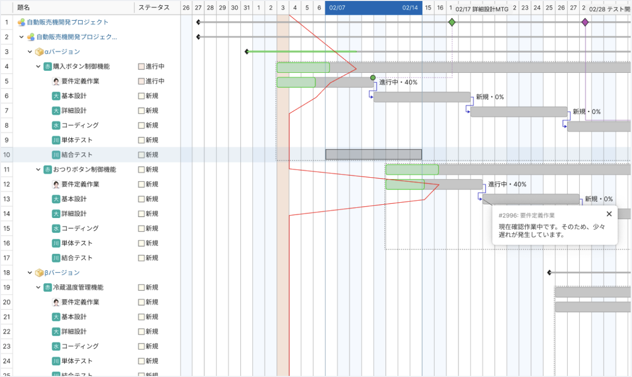Viewport: 632px width, 377px height.
Task: Click the Gantt bar of row 10 結合テスト
Action: [x=374, y=155]
